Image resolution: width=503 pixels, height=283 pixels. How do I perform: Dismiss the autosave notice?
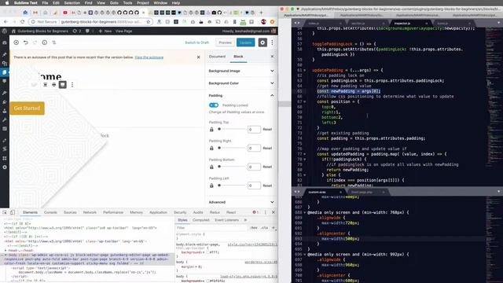[199, 57]
